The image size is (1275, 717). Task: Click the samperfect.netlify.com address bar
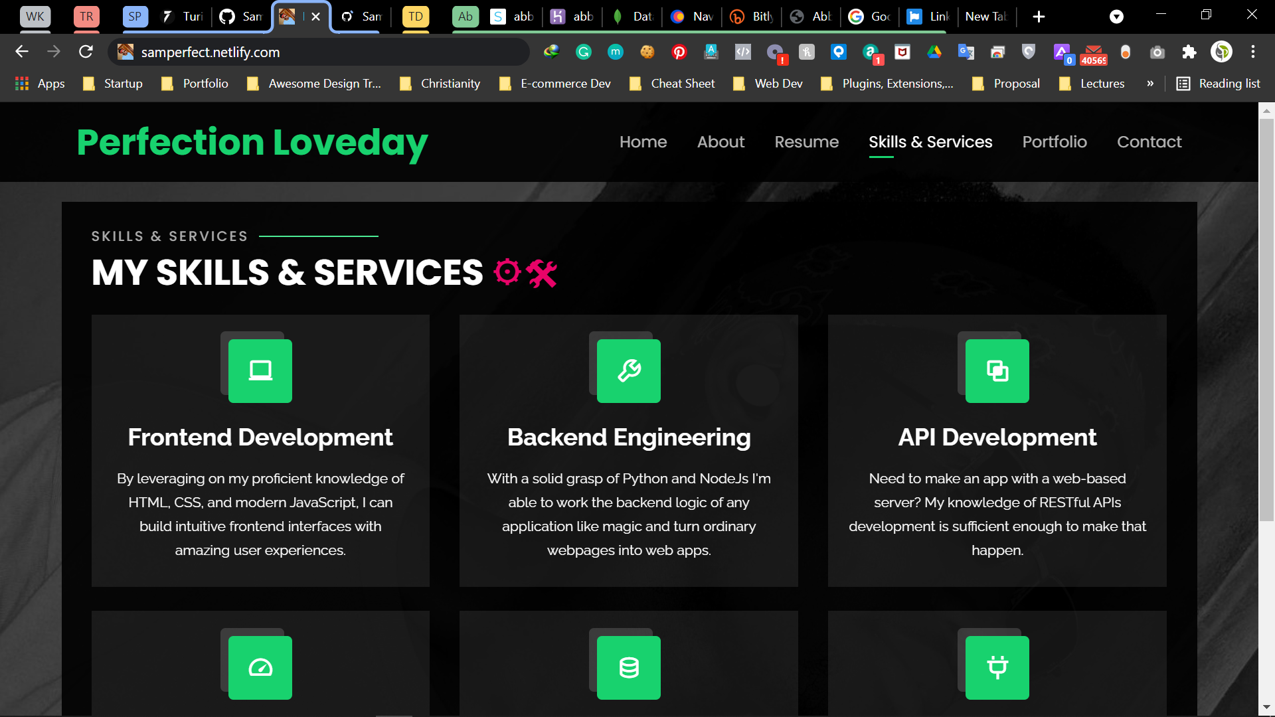point(319,52)
